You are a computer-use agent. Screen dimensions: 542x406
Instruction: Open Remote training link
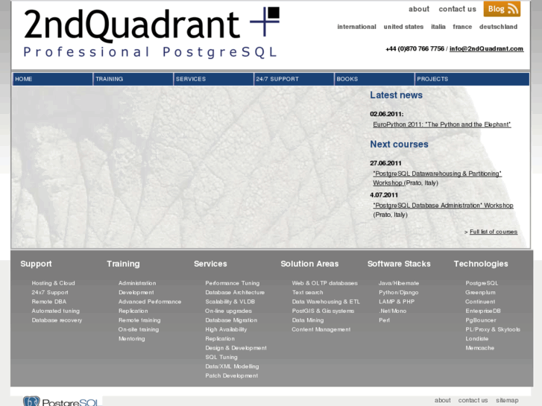click(x=139, y=320)
